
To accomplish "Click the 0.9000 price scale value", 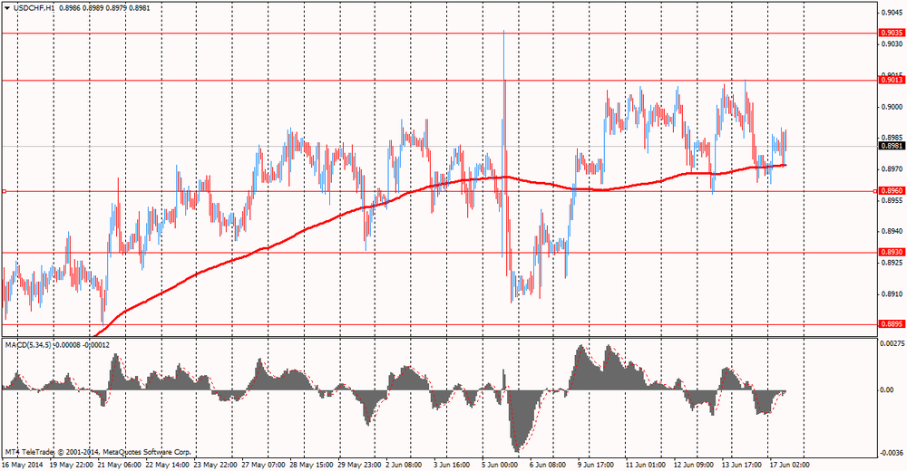I will [892, 107].
